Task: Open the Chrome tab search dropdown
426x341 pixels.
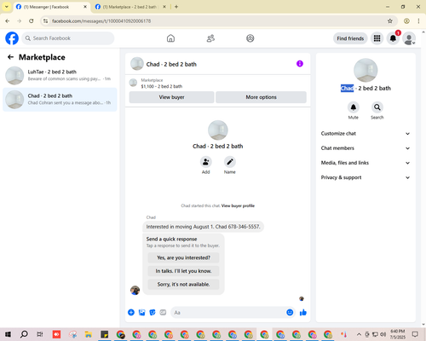Action: (x=7, y=7)
